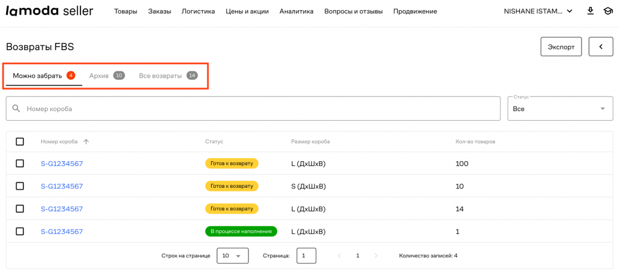Open the Статус filter dropdown
The height and width of the screenshot is (270, 619).
tap(560, 109)
